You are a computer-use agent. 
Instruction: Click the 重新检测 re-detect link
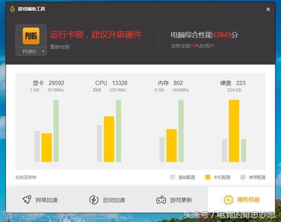tap(60, 47)
